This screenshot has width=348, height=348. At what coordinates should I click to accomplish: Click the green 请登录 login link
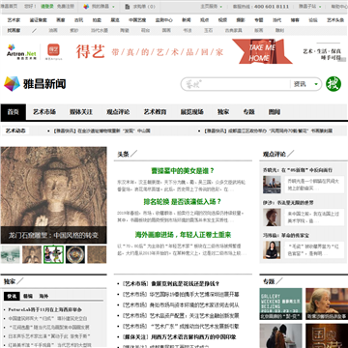pos(47,7)
